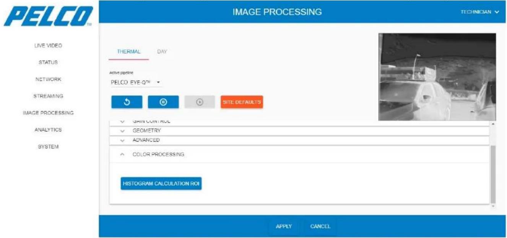The image size is (507, 238).
Task: Open the ANALYTICS section
Action: (48, 130)
